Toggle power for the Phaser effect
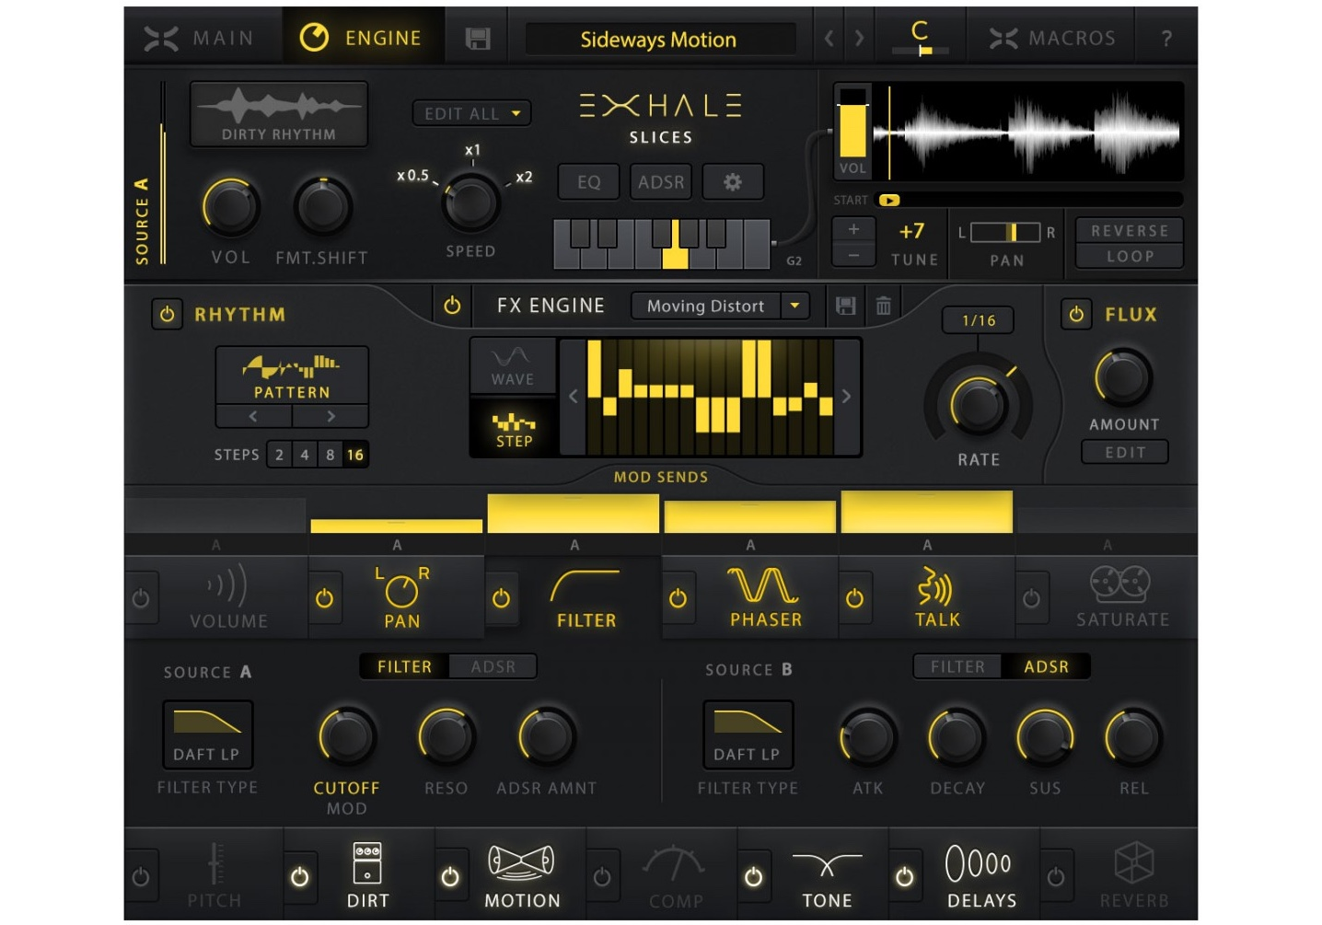Screen dimensions: 1322x925 point(678,598)
